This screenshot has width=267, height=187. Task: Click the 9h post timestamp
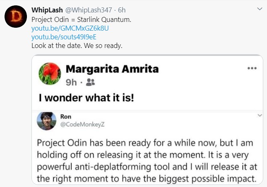[x=71, y=82]
